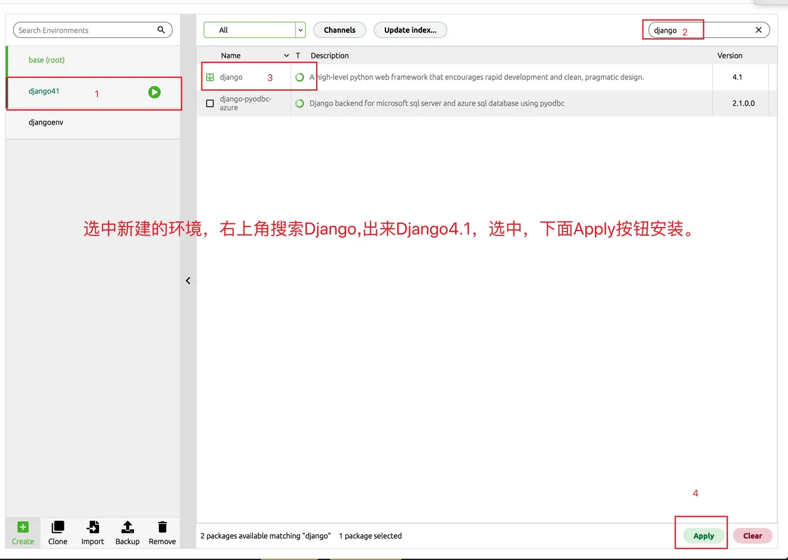Uncheck the django package checkbox
Screen dimensions: 788x560
tap(210, 77)
